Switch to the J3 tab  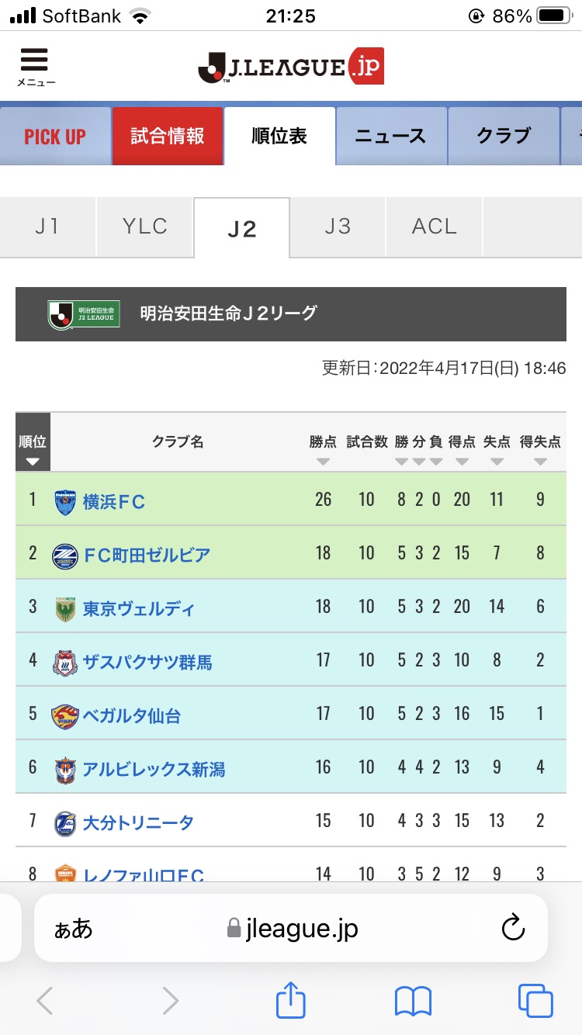(x=338, y=227)
